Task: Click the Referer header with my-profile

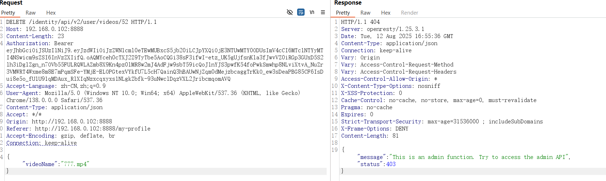Action: 78,129
